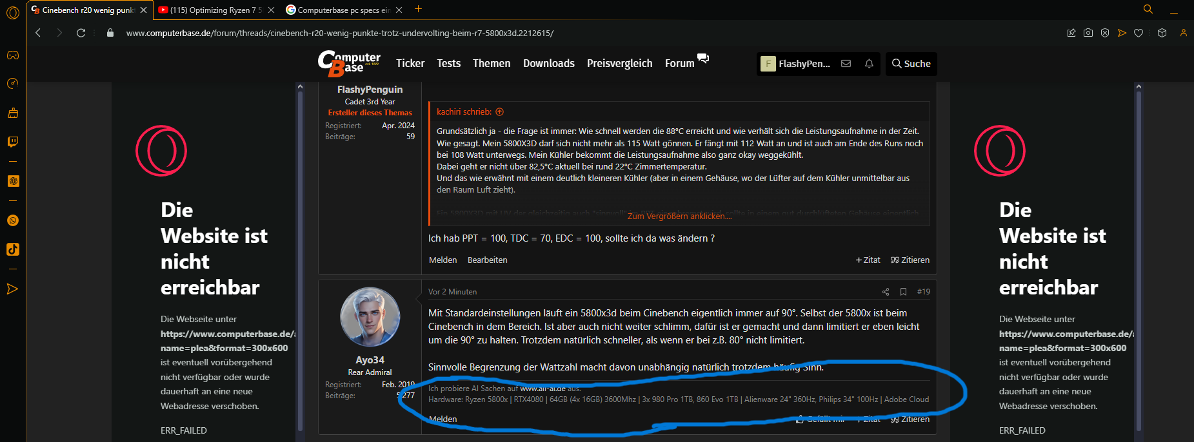Close the Computerbase pc specs tab
Viewport: 1194px width, 442px height.
pyautogui.click(x=399, y=10)
